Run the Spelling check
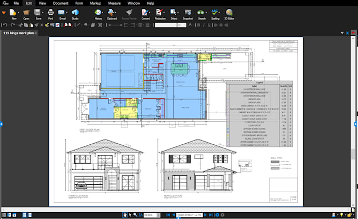This screenshot has width=358, height=219. coord(215,12)
